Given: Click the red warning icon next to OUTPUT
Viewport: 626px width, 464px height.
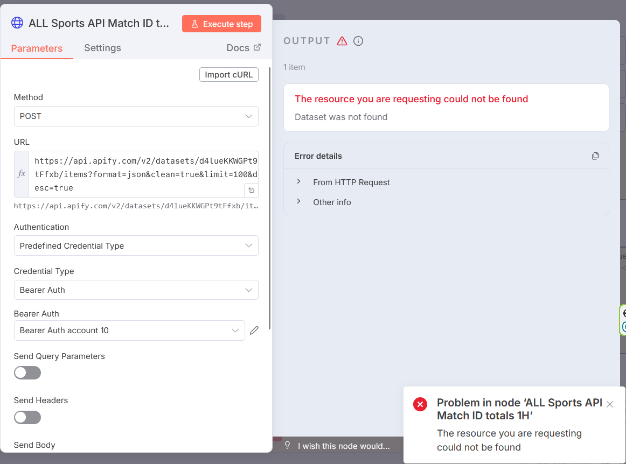Looking at the screenshot, I should (342, 41).
